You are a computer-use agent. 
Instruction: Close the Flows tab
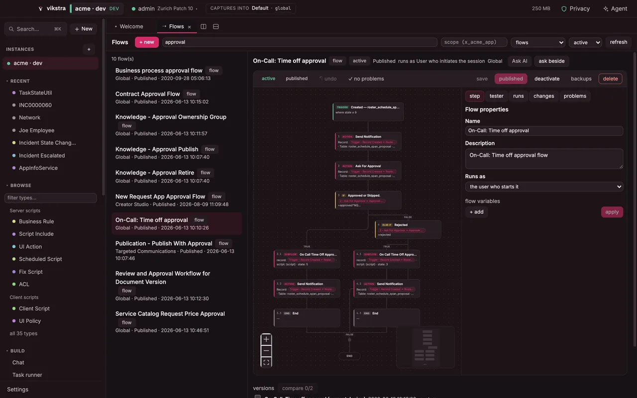[x=190, y=26]
